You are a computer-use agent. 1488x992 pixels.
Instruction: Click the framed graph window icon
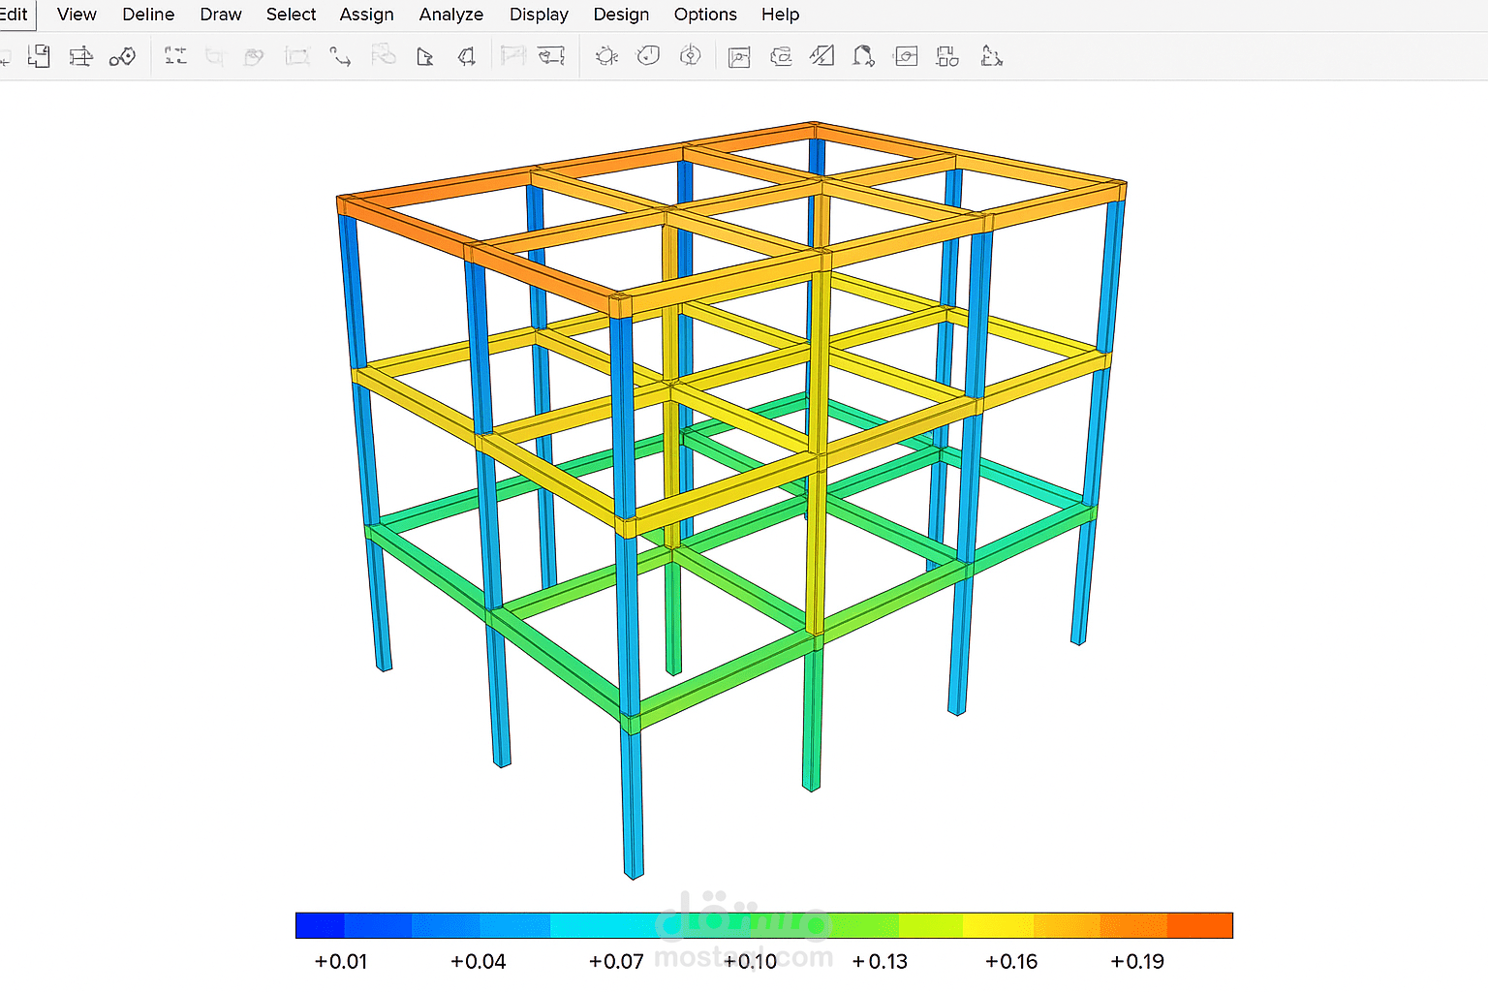(x=739, y=57)
